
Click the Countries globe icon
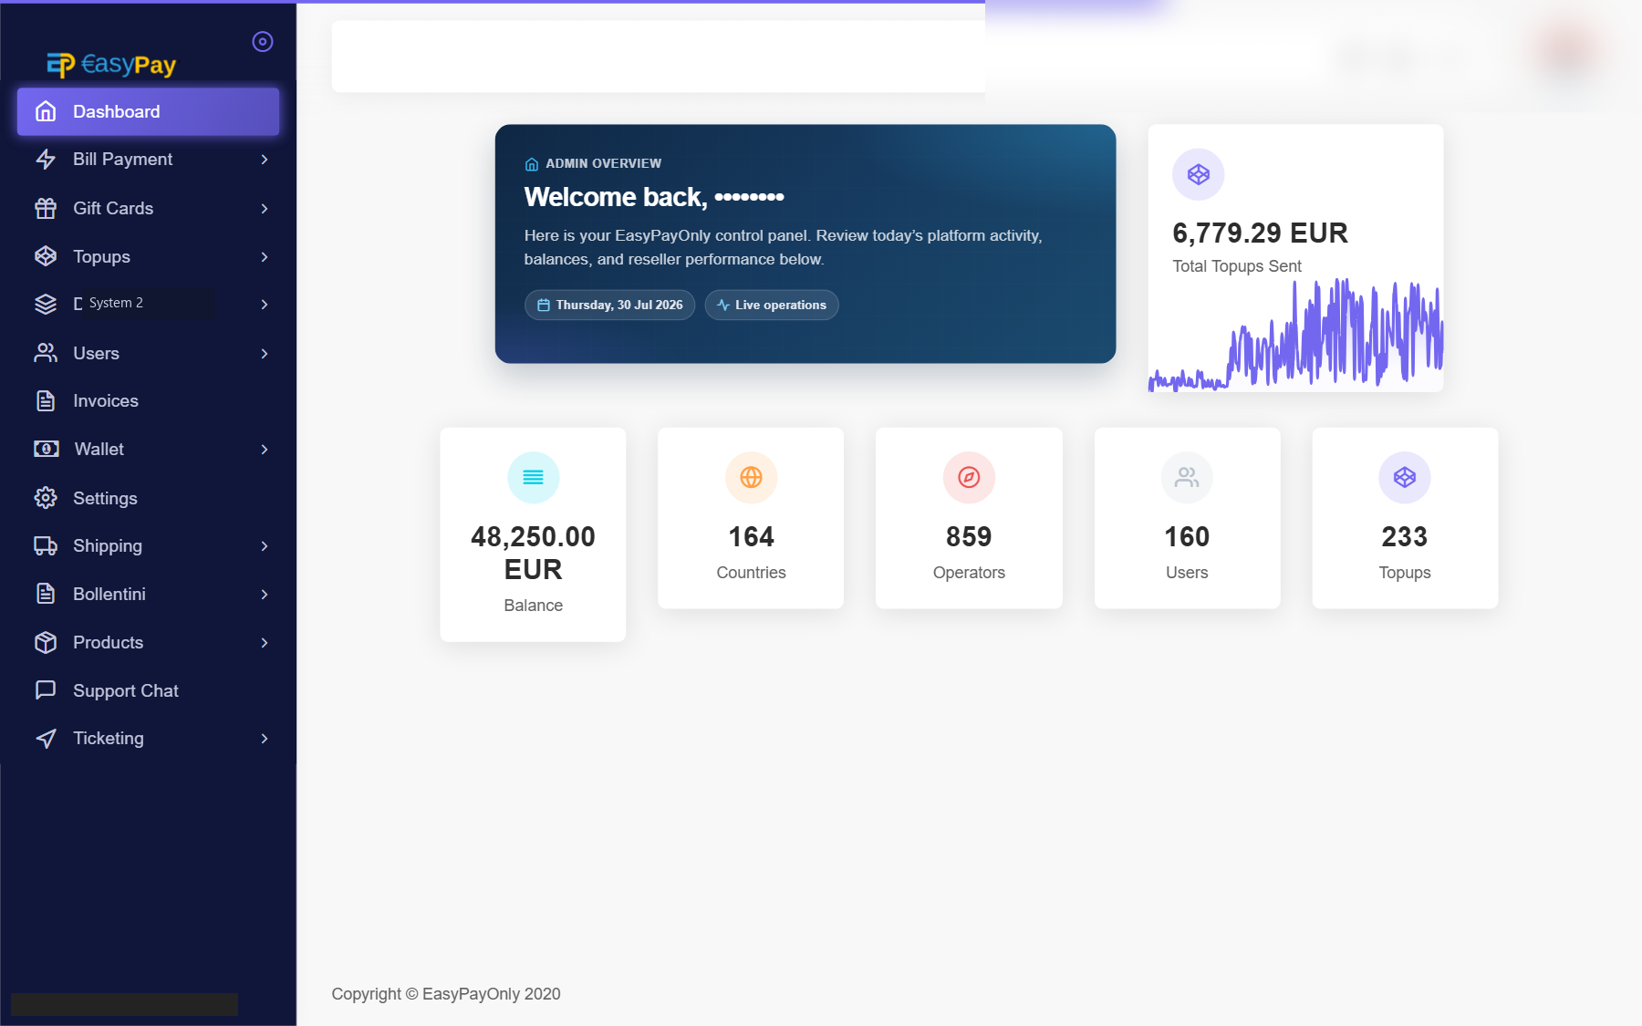(751, 477)
